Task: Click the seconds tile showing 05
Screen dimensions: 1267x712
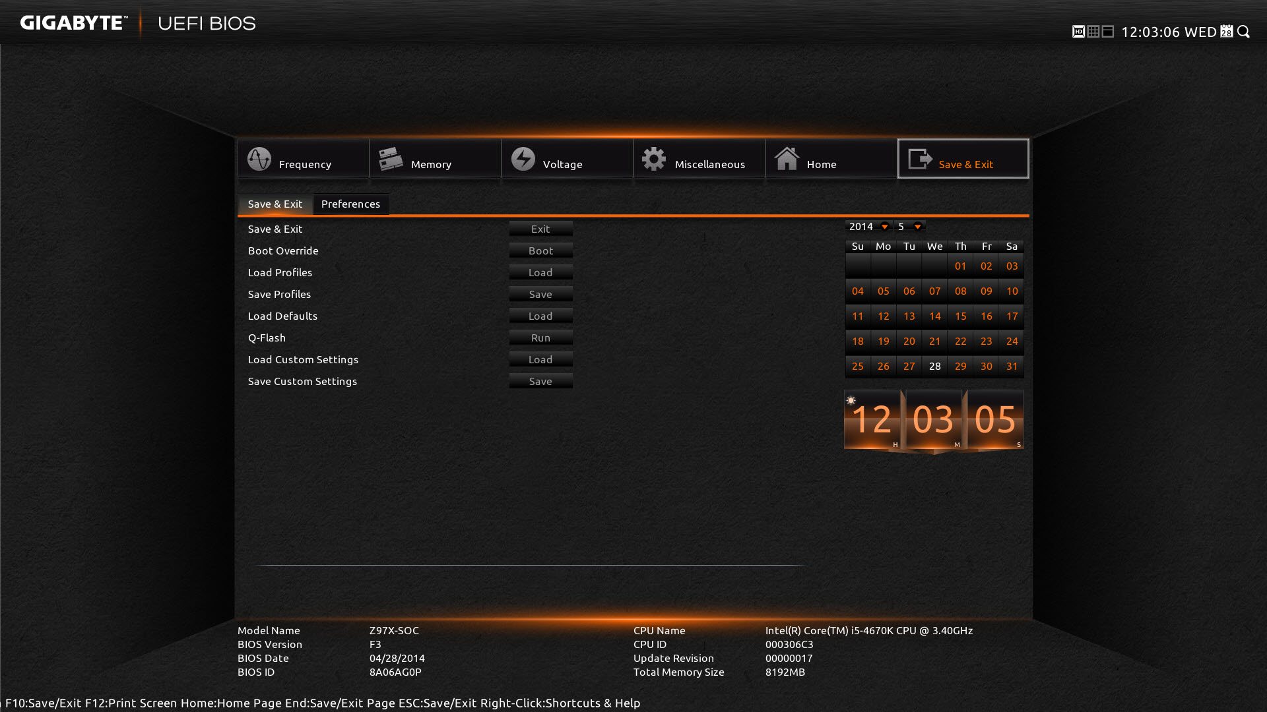Action: (995, 419)
